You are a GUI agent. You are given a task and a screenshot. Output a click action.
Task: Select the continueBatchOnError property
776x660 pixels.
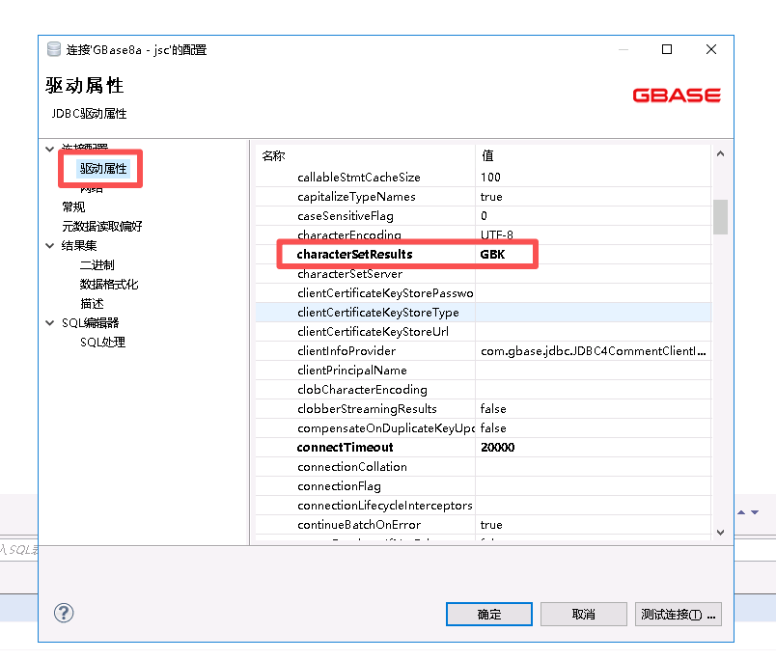[x=359, y=525]
